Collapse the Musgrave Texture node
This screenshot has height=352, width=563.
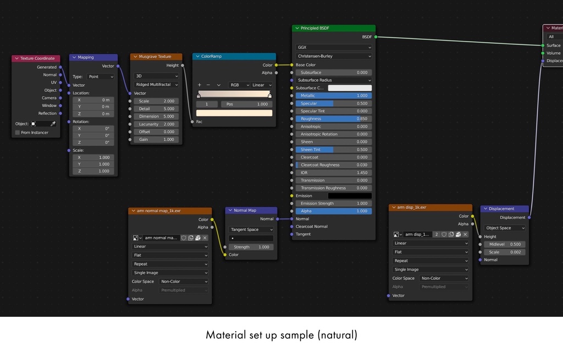[135, 57]
